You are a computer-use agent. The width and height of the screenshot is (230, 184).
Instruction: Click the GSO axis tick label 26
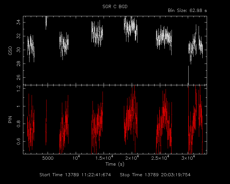18,77
